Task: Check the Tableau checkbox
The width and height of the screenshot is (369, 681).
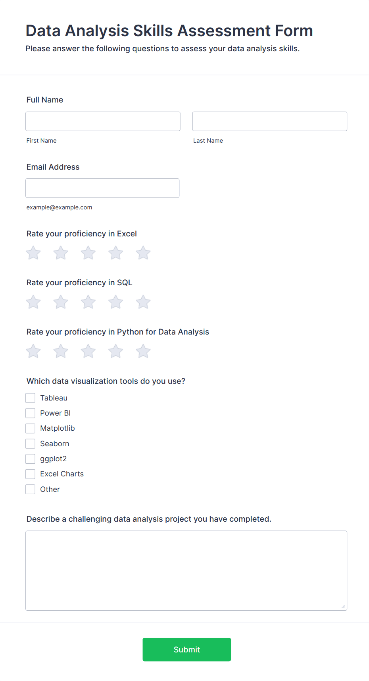Action: point(30,398)
